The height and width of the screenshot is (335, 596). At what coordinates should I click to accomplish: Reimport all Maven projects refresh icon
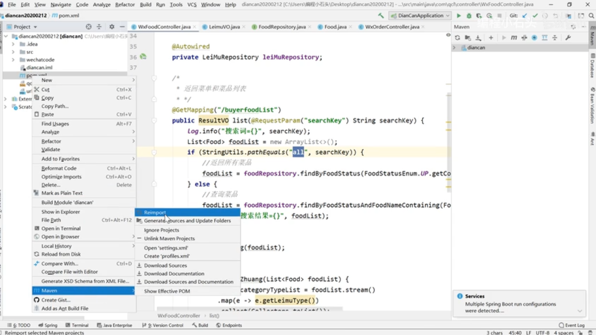457,37
